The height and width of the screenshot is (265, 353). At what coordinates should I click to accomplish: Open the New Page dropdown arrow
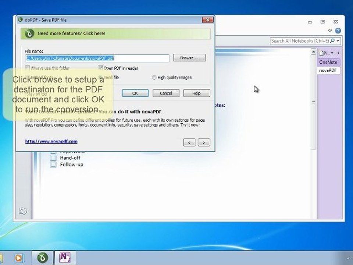click(332, 53)
